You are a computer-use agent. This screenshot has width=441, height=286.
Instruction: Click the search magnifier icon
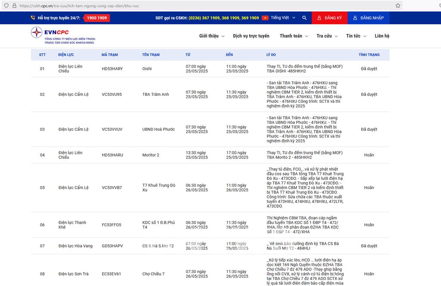pos(304,18)
